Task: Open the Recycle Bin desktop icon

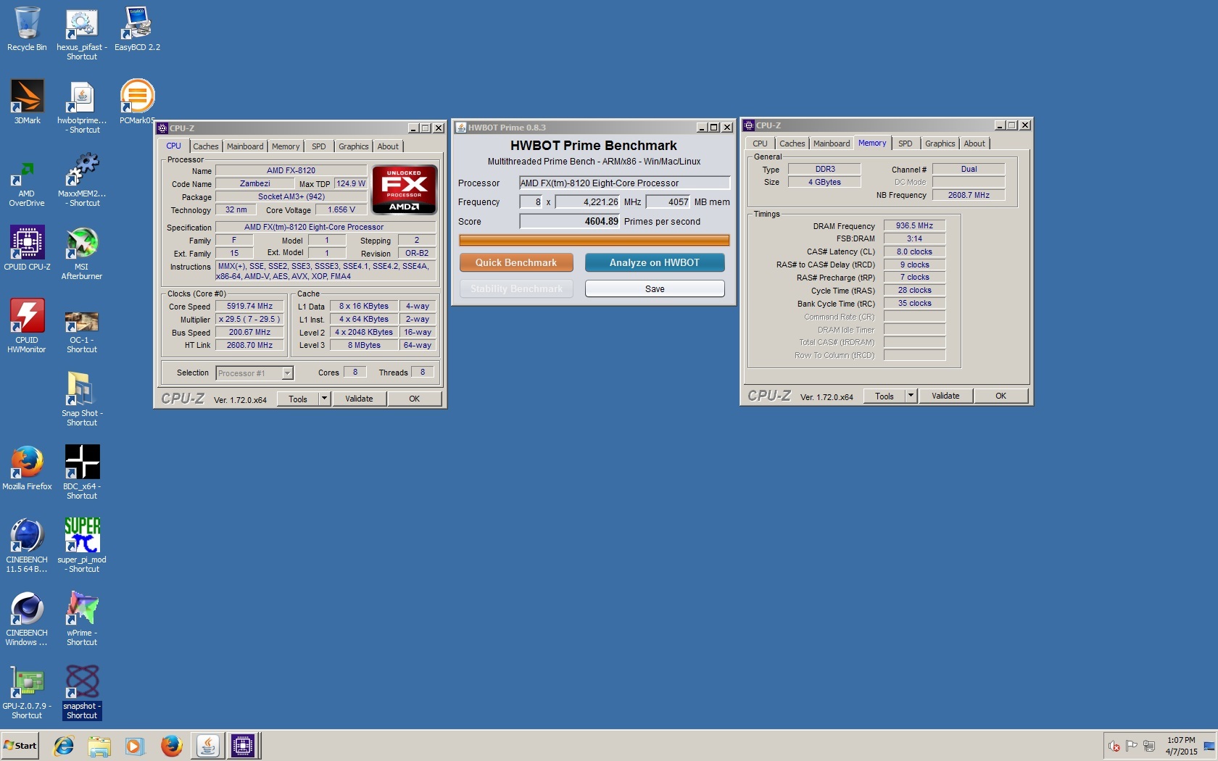Action: click(27, 29)
